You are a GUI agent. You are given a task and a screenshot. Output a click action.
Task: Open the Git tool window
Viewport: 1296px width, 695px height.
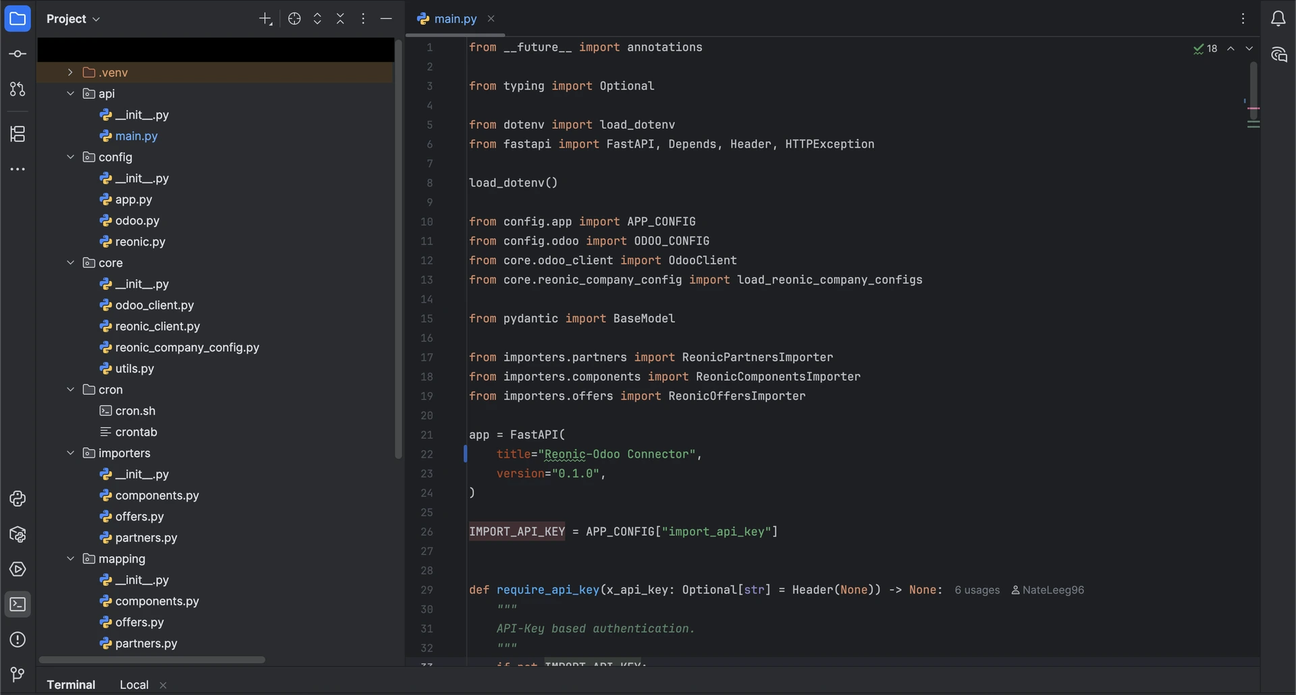click(x=18, y=675)
